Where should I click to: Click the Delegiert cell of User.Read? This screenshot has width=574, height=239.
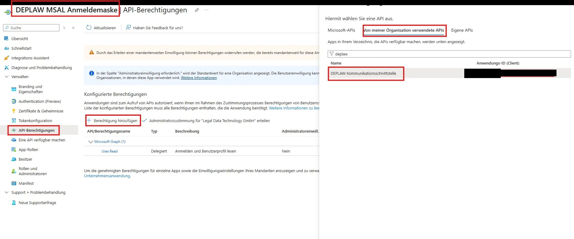coord(159,151)
